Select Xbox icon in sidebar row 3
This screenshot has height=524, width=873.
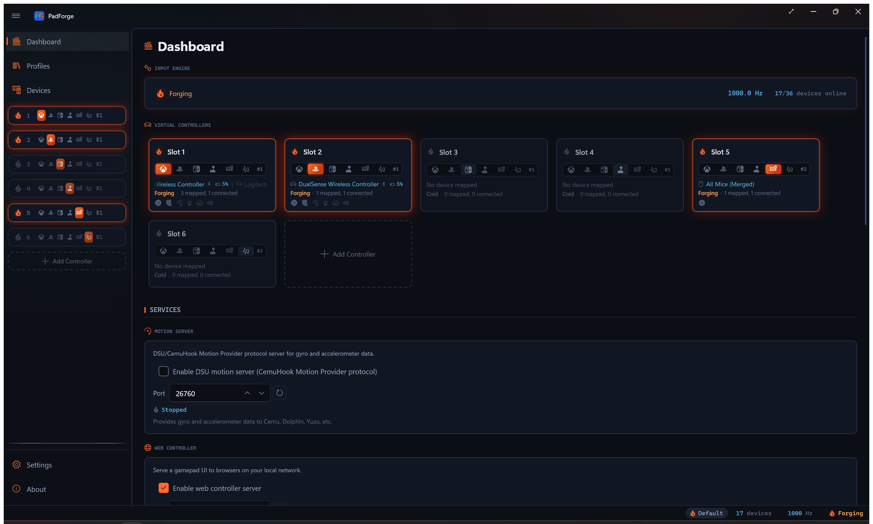coord(41,164)
